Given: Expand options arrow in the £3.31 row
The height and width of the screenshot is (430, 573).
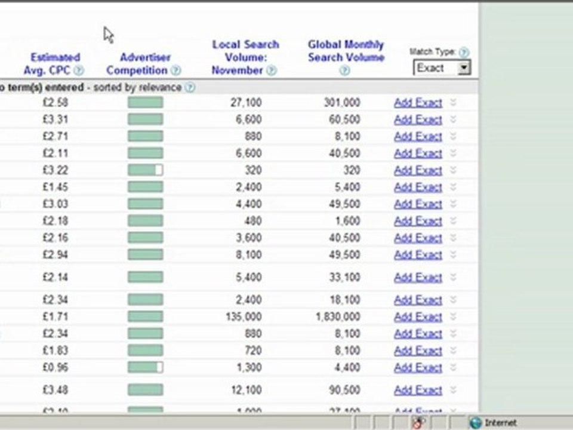Looking at the screenshot, I should click(x=453, y=119).
